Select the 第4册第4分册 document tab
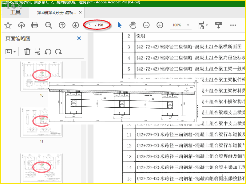Image resolution: width=246 pixels, height=184 pixels. (57, 13)
